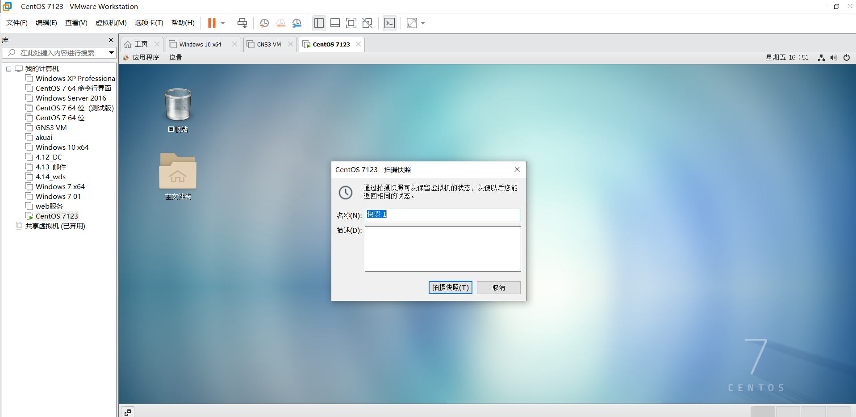Click the power icon in CentOS panel
Screen dimensions: 856x417
click(x=847, y=58)
